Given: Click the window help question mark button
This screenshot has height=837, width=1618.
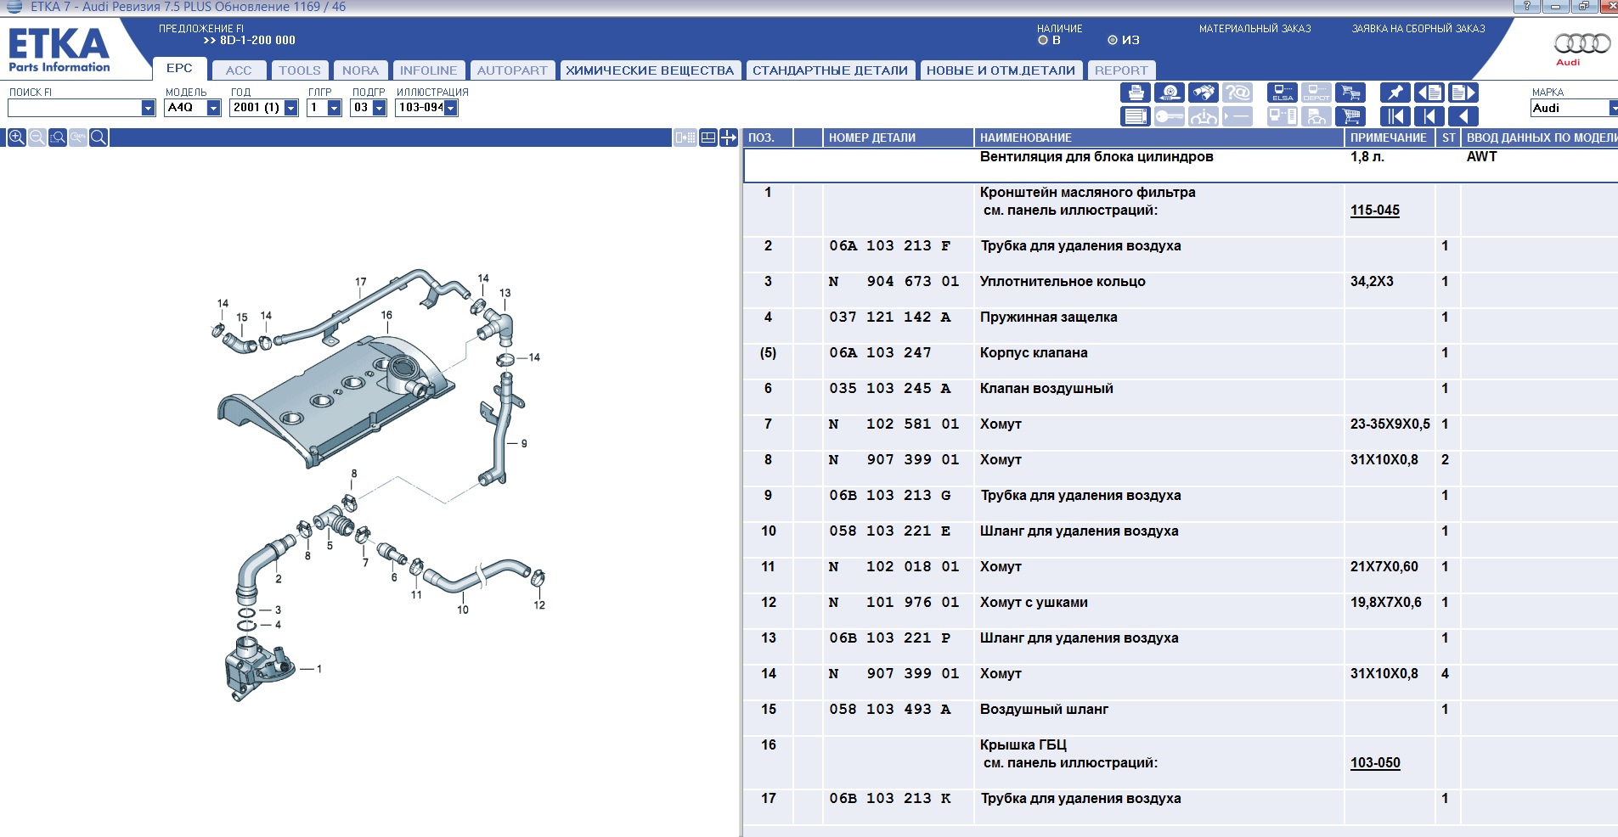Looking at the screenshot, I should coord(1526,7).
